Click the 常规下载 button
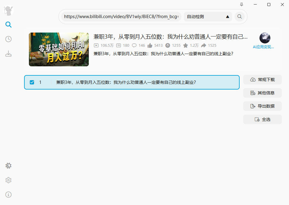 coord(262,80)
